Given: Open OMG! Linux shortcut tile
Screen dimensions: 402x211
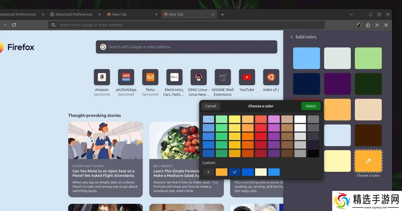Looking at the screenshot, I should [198, 77].
